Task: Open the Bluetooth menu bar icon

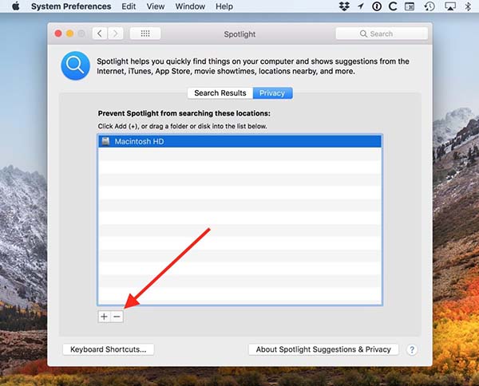Action: click(x=468, y=6)
